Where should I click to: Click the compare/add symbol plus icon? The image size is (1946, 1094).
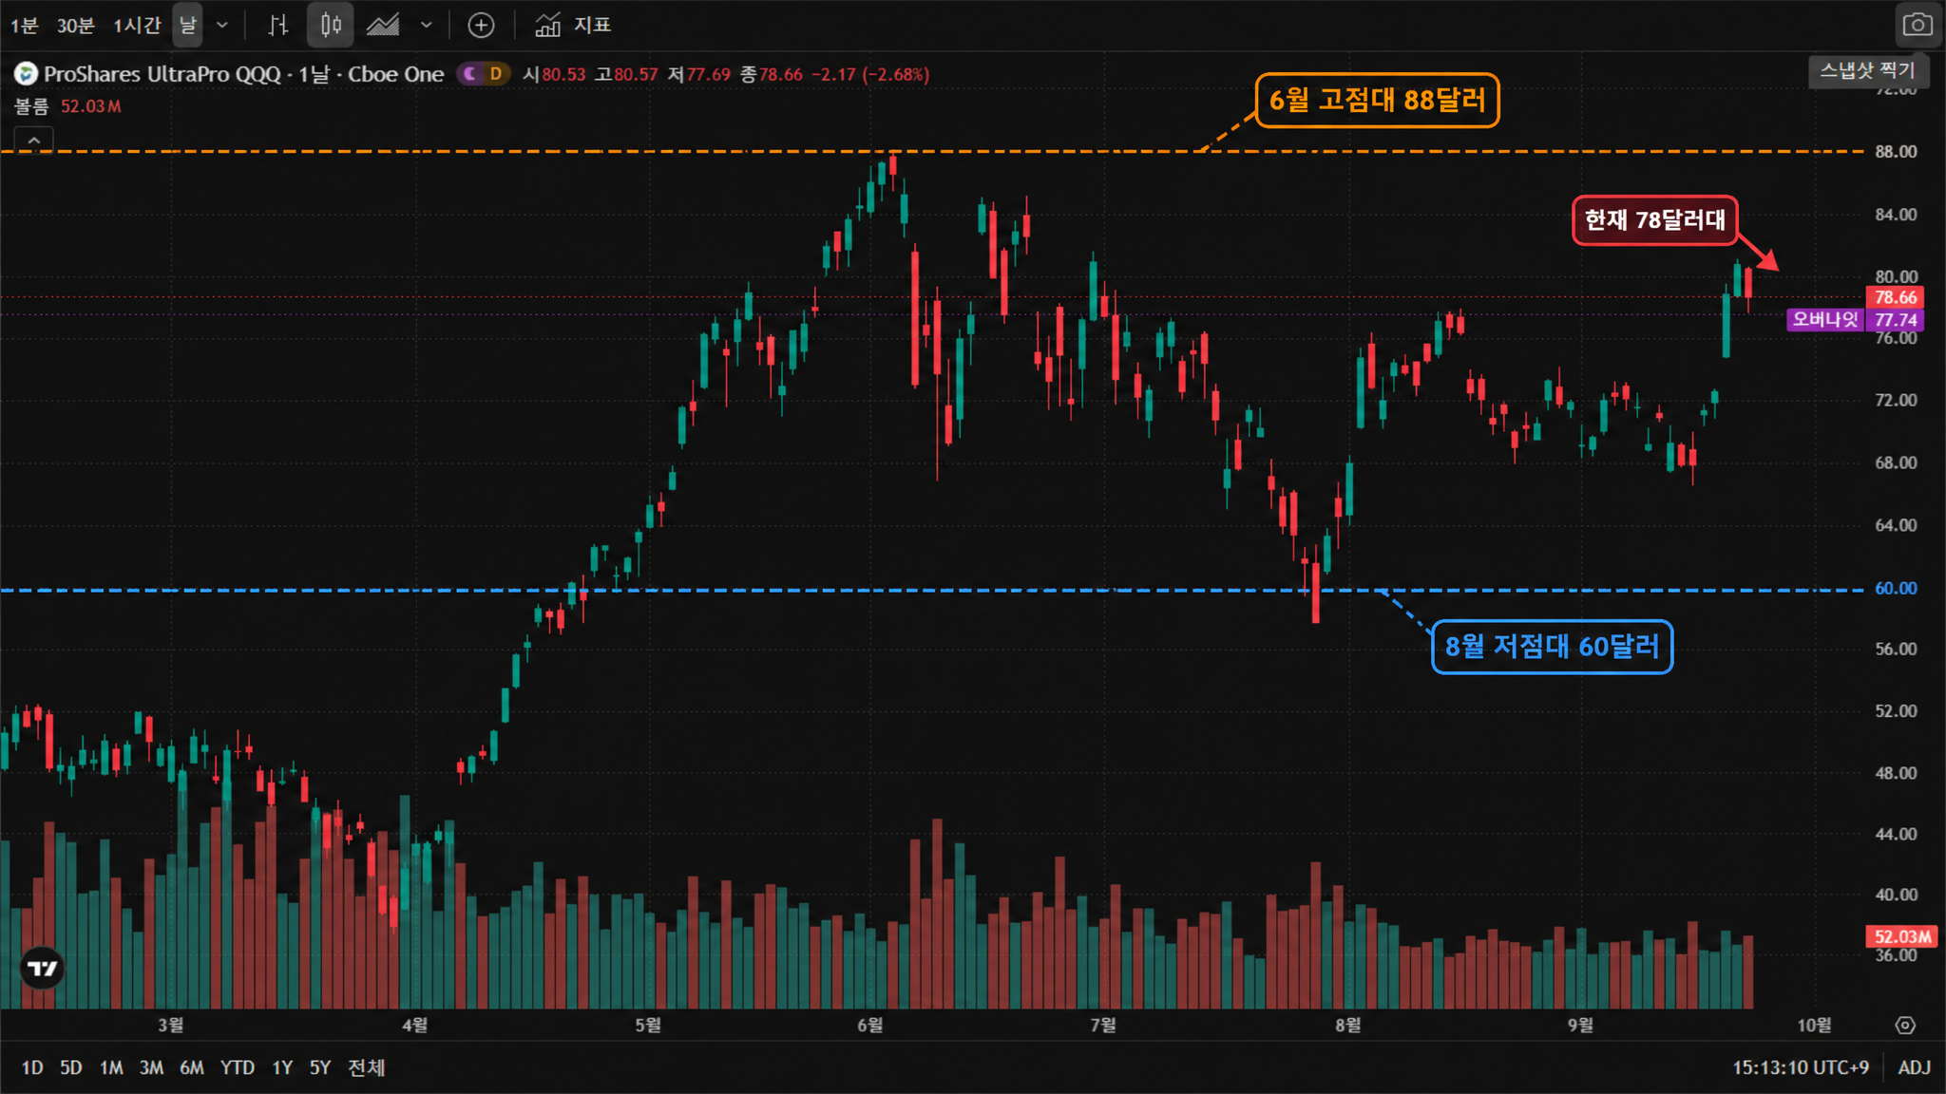click(x=481, y=26)
